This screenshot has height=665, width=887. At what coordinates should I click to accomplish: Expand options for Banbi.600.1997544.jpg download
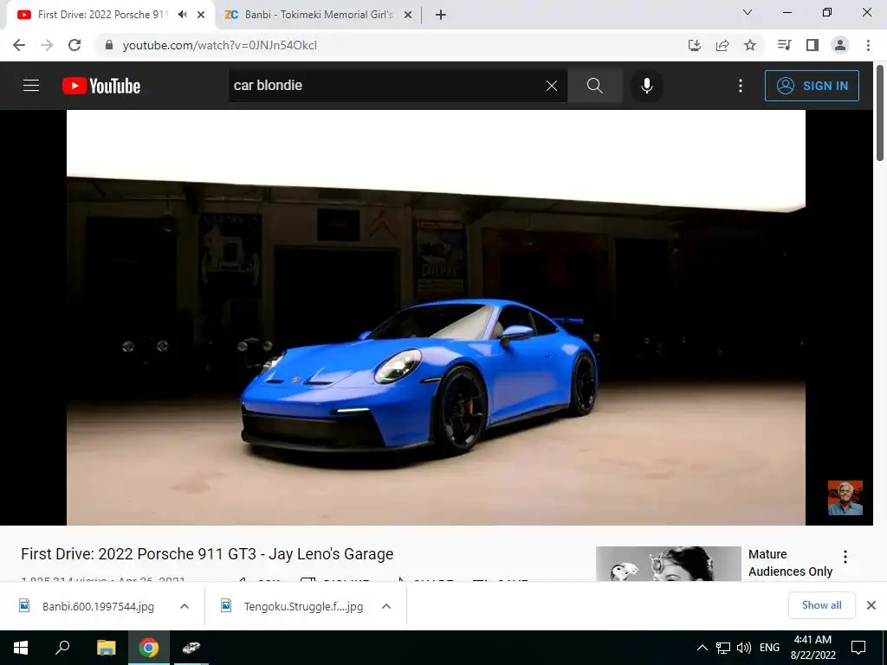pos(185,606)
